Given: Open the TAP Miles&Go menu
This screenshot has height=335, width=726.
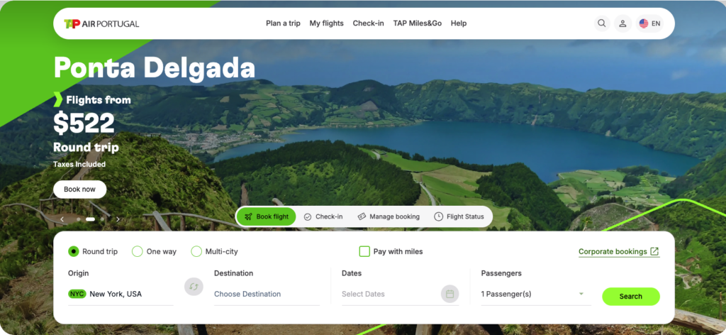Looking at the screenshot, I should [417, 23].
